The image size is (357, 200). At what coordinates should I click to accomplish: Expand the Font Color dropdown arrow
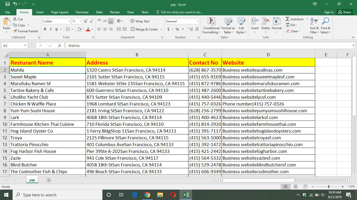(93, 29)
